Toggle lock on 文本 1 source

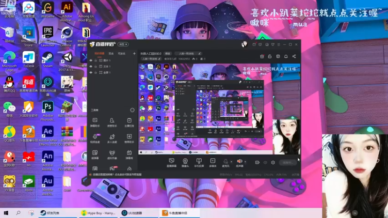coord(96,66)
